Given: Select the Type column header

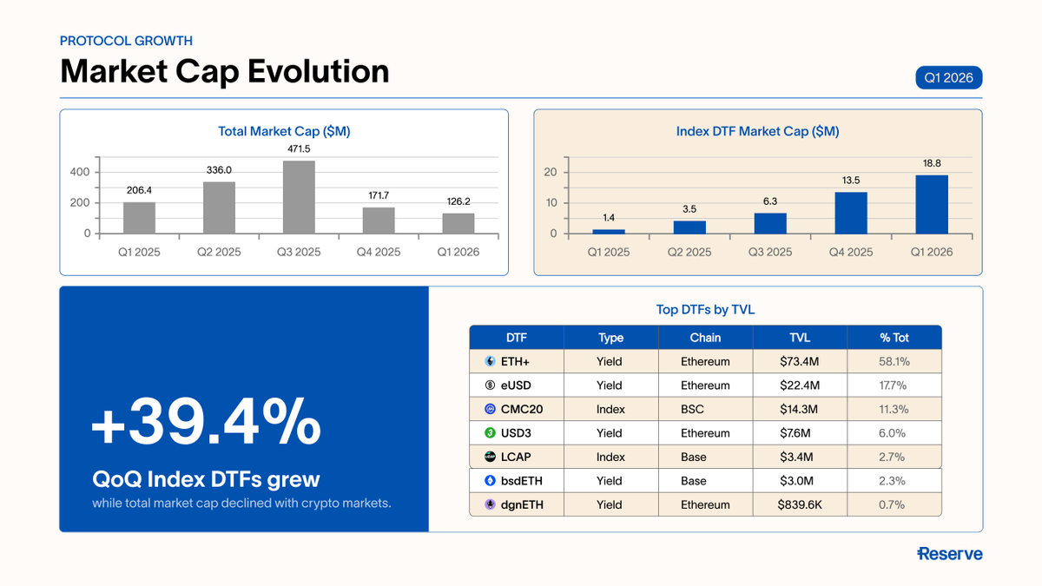Looking at the screenshot, I should coord(611,338).
